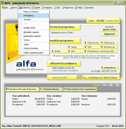Open the Tlač menu
The width and height of the screenshot is (126, 129).
57,8
